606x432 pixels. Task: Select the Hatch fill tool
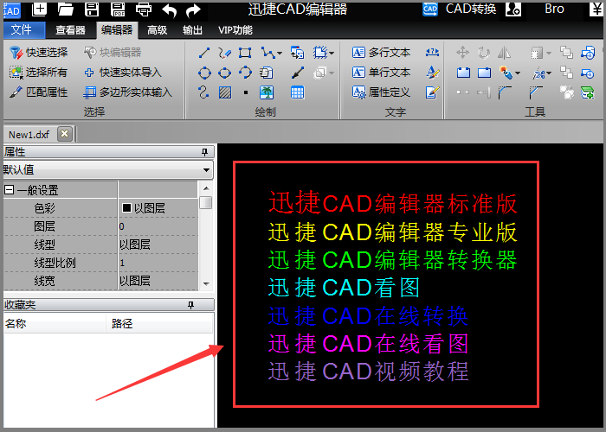(x=225, y=92)
